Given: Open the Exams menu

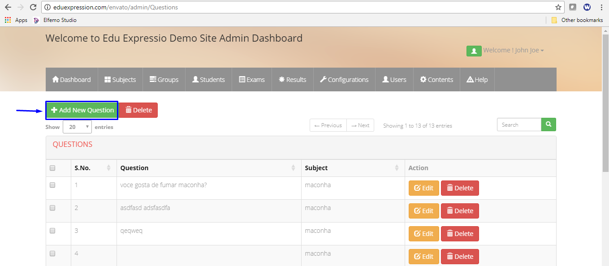Looking at the screenshot, I should coord(252,79).
